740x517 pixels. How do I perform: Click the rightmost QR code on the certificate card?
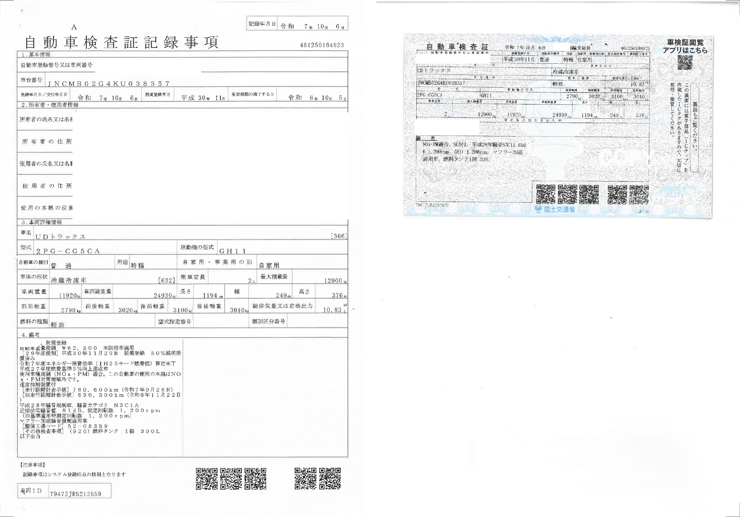pyautogui.click(x=639, y=194)
